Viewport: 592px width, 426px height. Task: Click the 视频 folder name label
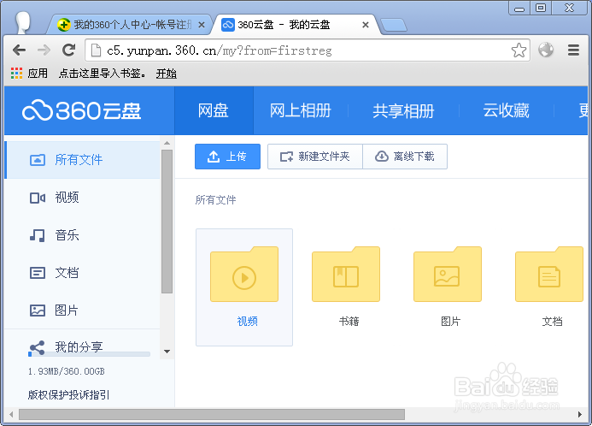[x=247, y=322]
